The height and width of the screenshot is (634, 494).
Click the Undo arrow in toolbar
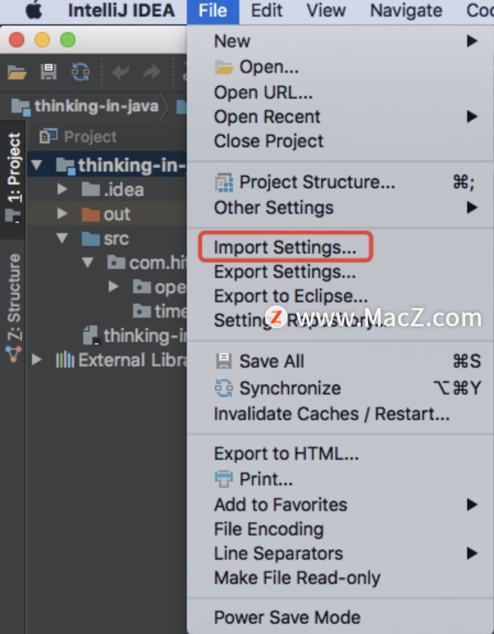pos(120,72)
